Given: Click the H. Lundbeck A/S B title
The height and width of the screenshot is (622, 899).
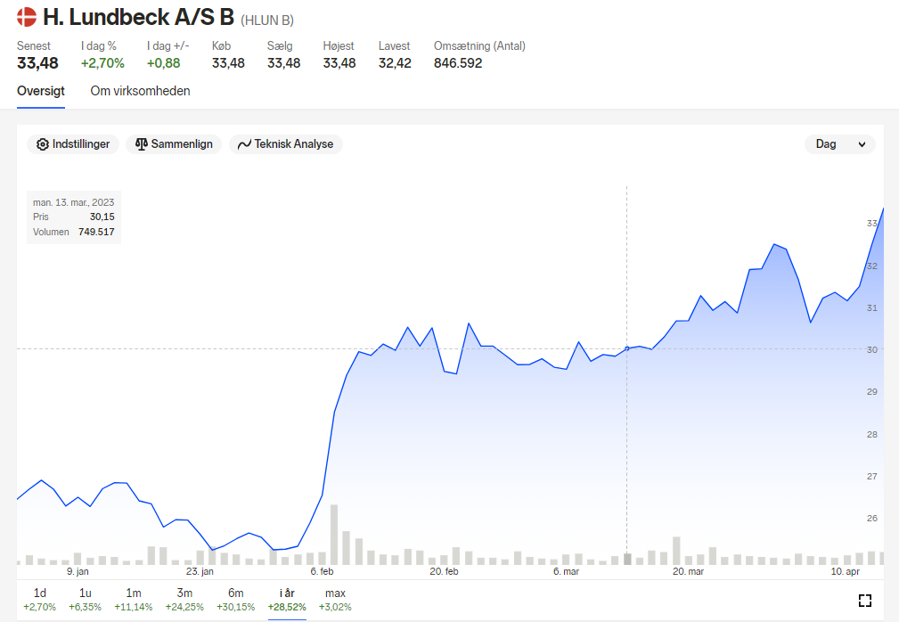Looking at the screenshot, I should click(x=138, y=17).
